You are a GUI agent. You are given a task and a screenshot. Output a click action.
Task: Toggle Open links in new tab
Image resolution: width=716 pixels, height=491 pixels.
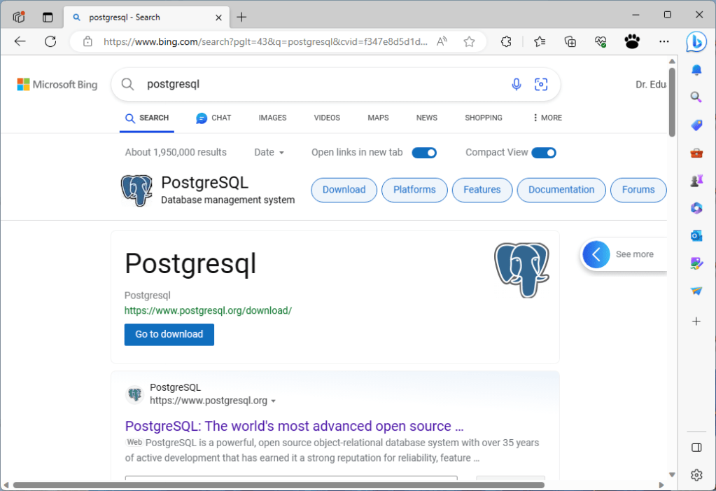pyautogui.click(x=424, y=153)
